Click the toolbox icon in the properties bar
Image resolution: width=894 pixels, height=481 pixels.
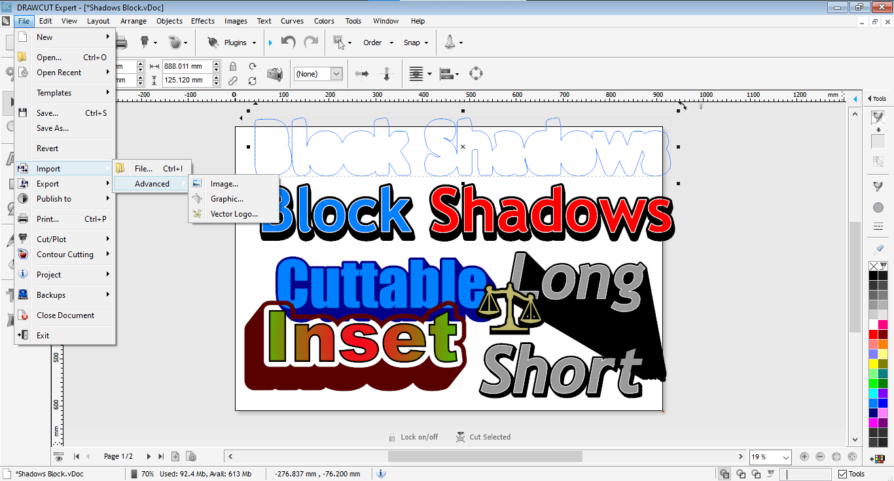[275, 74]
